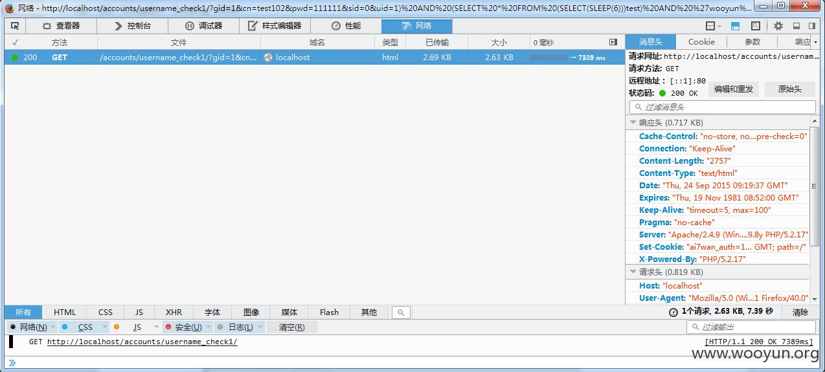The height and width of the screenshot is (372, 825).
Task: Filter requests by XHR
Action: coord(174,312)
